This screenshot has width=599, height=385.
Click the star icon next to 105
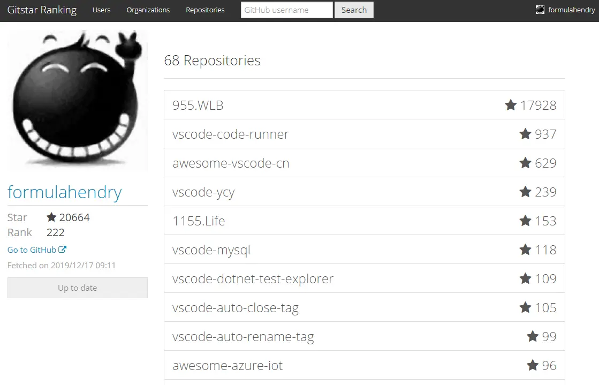pos(525,307)
